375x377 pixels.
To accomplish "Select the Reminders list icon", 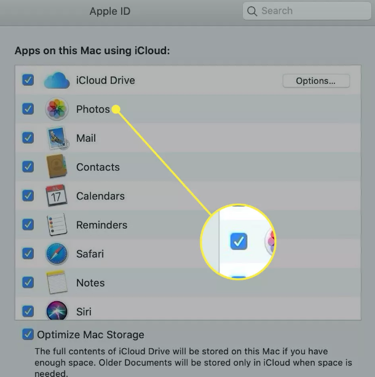I will 57,225.
